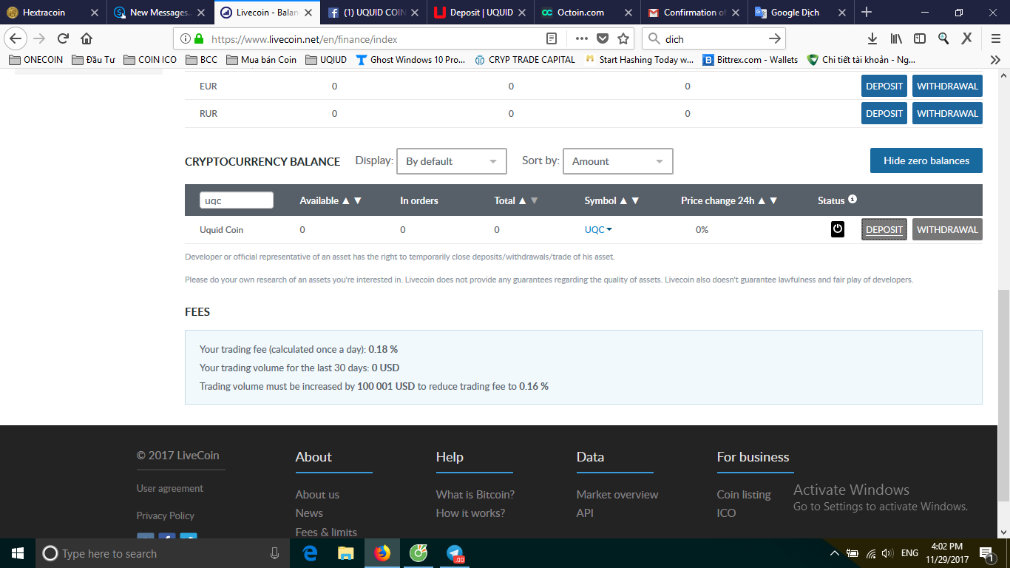Image resolution: width=1010 pixels, height=568 pixels.
Task: Reload the Livecoin page
Action: [x=63, y=38]
